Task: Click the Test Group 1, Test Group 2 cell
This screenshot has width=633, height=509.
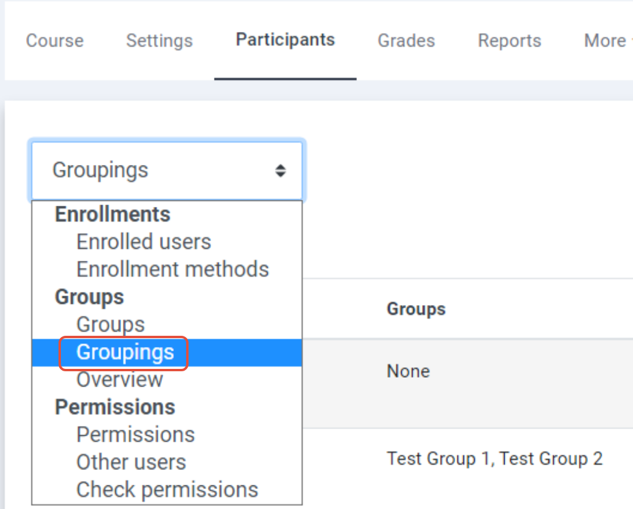Action: (494, 459)
